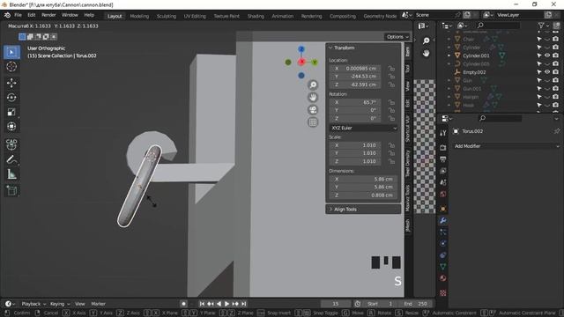The width and height of the screenshot is (564, 317).
Task: Open the Render properties tab icon
Action: pyautogui.click(x=442, y=147)
